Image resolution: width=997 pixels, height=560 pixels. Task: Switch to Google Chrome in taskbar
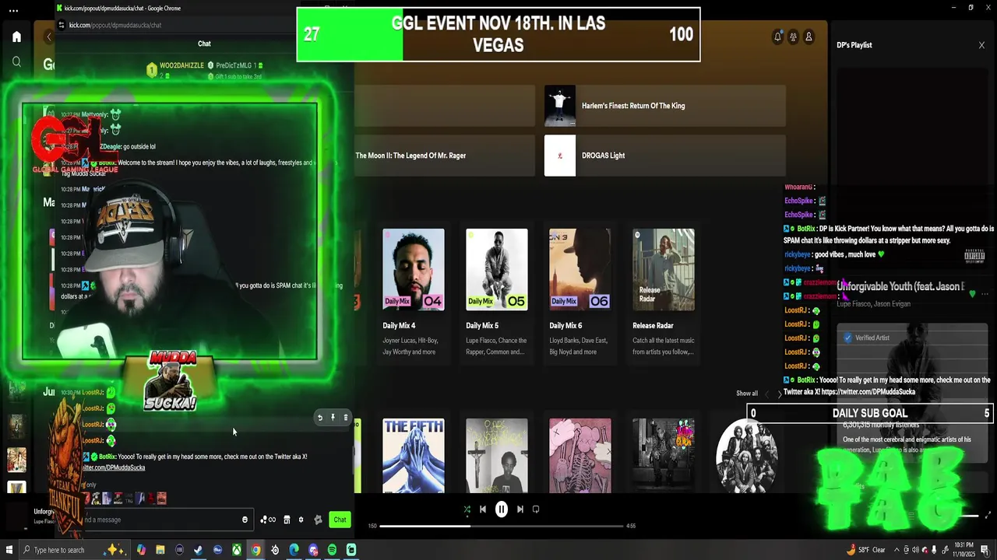click(x=255, y=550)
